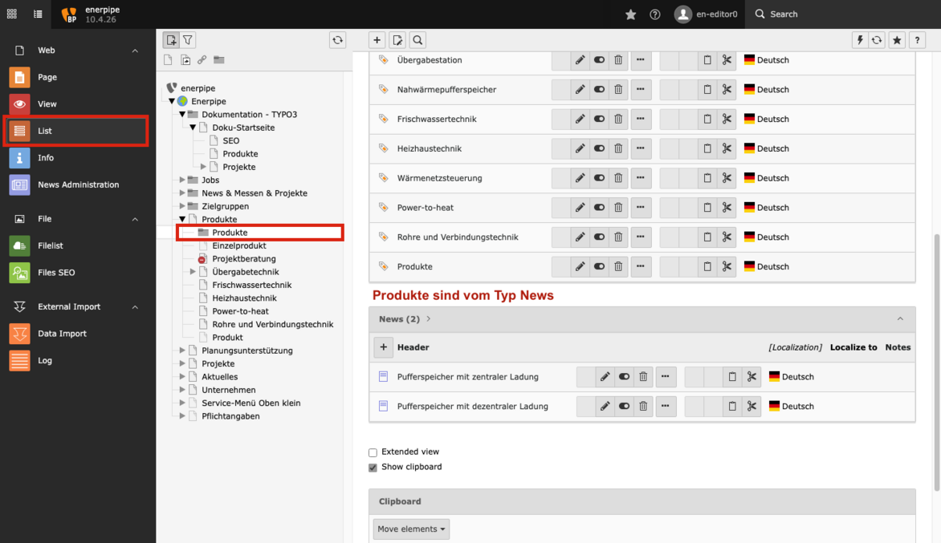This screenshot has width=941, height=543.
Task: Clear caches using the lightning bolt icon
Action: (859, 40)
